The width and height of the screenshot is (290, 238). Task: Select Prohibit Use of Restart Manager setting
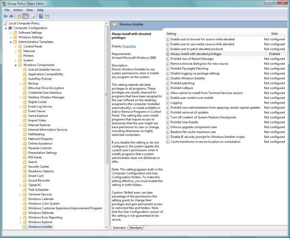tap(192, 59)
